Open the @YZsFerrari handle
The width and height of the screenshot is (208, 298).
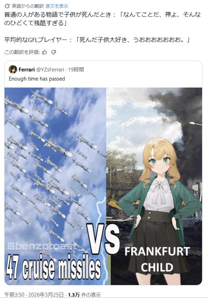(x=50, y=70)
